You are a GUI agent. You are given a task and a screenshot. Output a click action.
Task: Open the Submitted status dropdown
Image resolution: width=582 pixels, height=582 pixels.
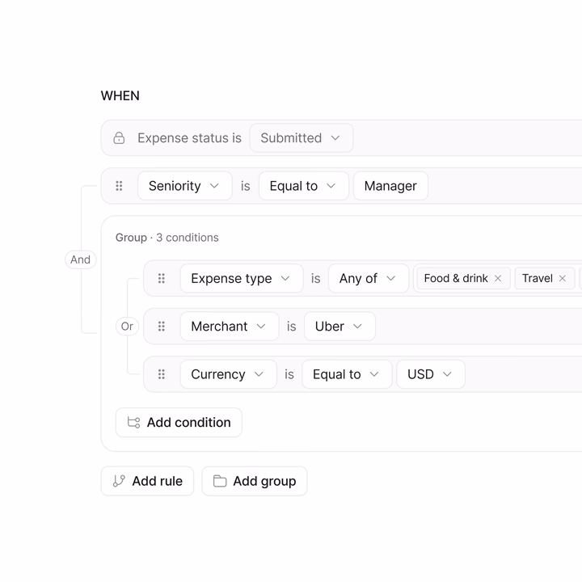(302, 137)
